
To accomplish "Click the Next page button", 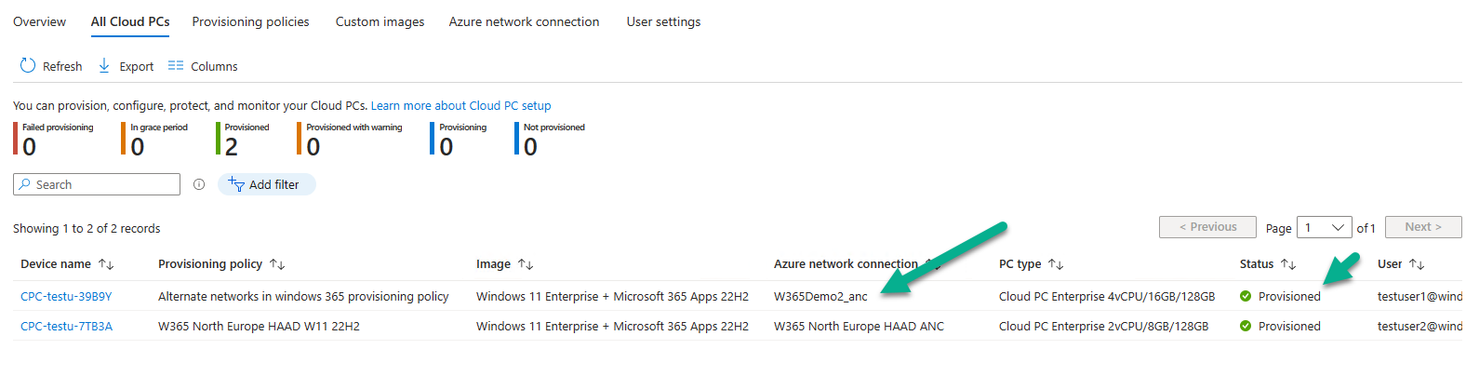I will coord(1423,227).
